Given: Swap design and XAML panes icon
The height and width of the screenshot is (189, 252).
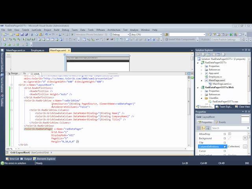Looking at the screenshot, I should point(24,74).
